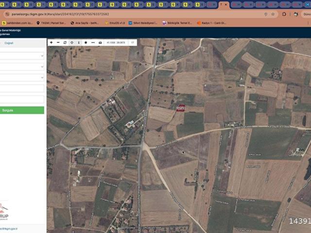Click the red parcel marker on the map
The width and height of the screenshot is (311, 233).
coord(181,108)
